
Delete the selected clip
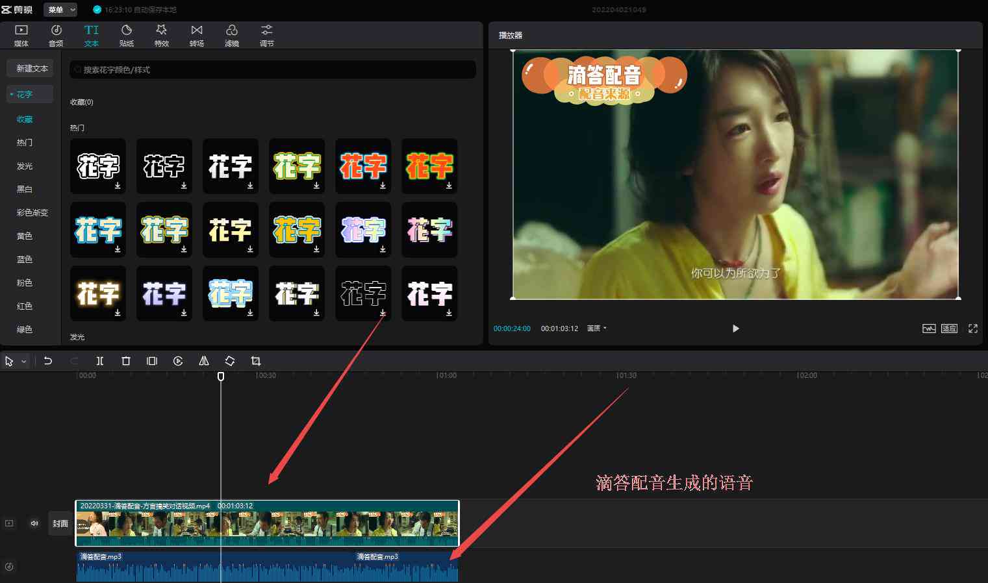click(126, 361)
